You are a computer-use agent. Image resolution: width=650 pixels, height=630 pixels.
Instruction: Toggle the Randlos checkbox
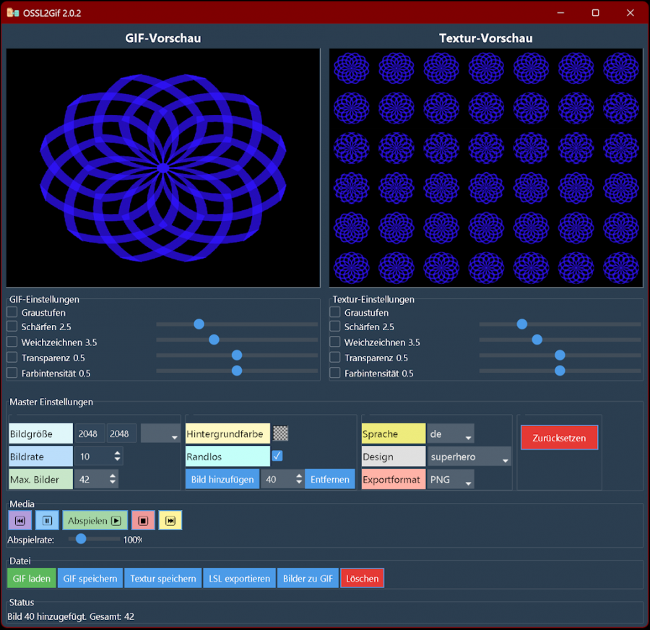[277, 456]
